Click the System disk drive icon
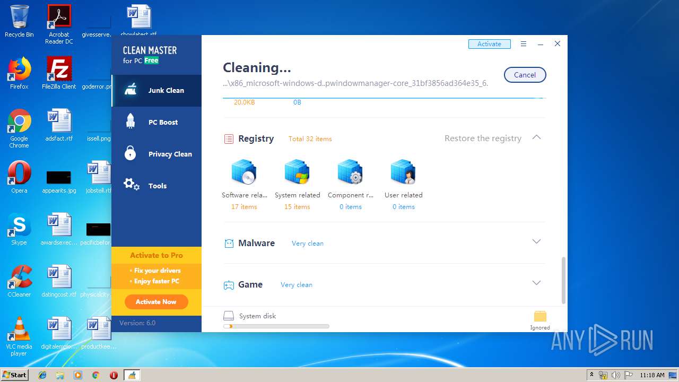 click(229, 316)
